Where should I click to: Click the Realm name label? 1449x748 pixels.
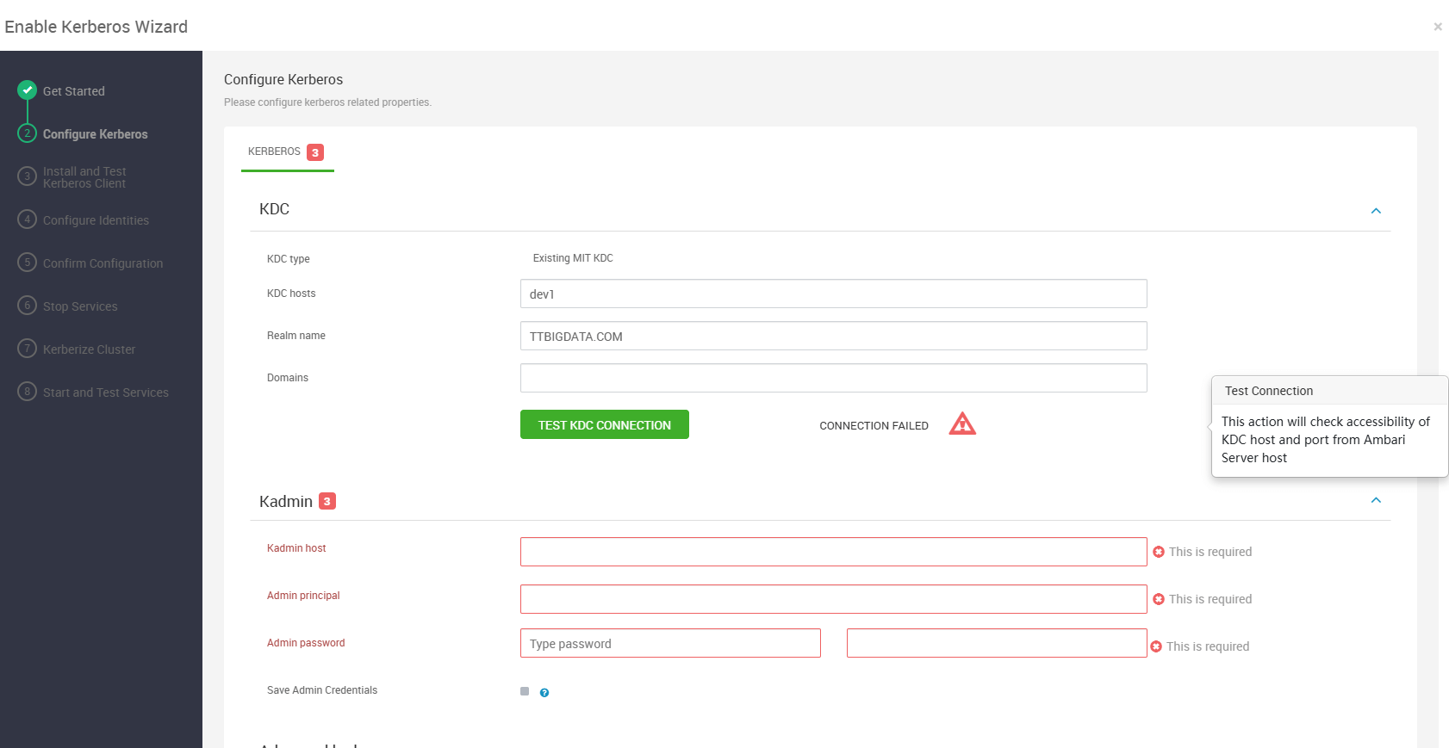296,336
